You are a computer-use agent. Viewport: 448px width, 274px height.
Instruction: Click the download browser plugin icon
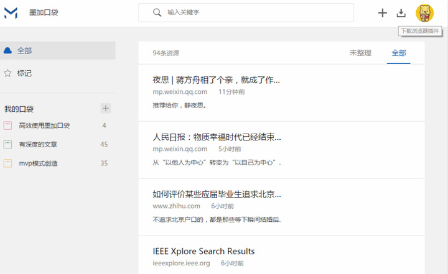[401, 13]
